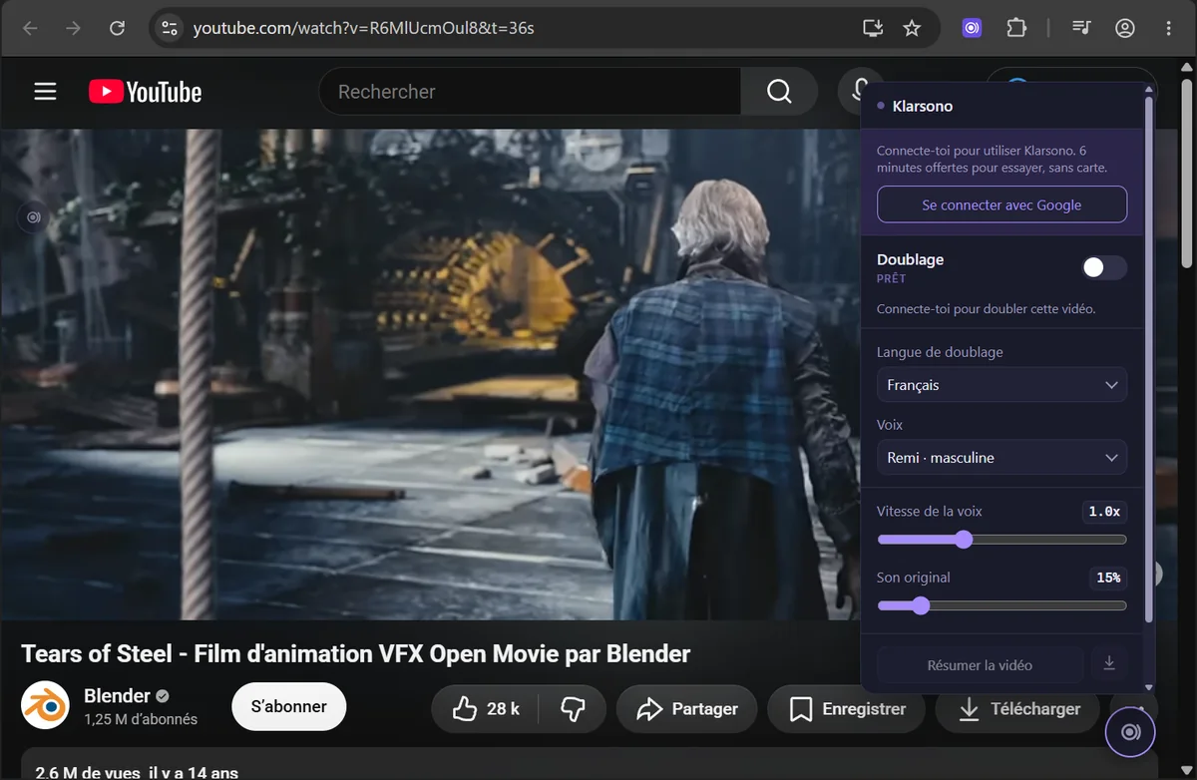This screenshot has height=780, width=1197.
Task: Click the YouTube search magnifier button
Action: (779, 92)
